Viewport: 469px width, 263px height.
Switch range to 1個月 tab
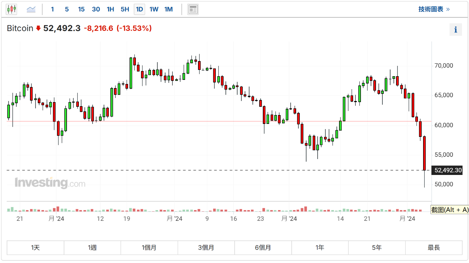tap(149, 248)
